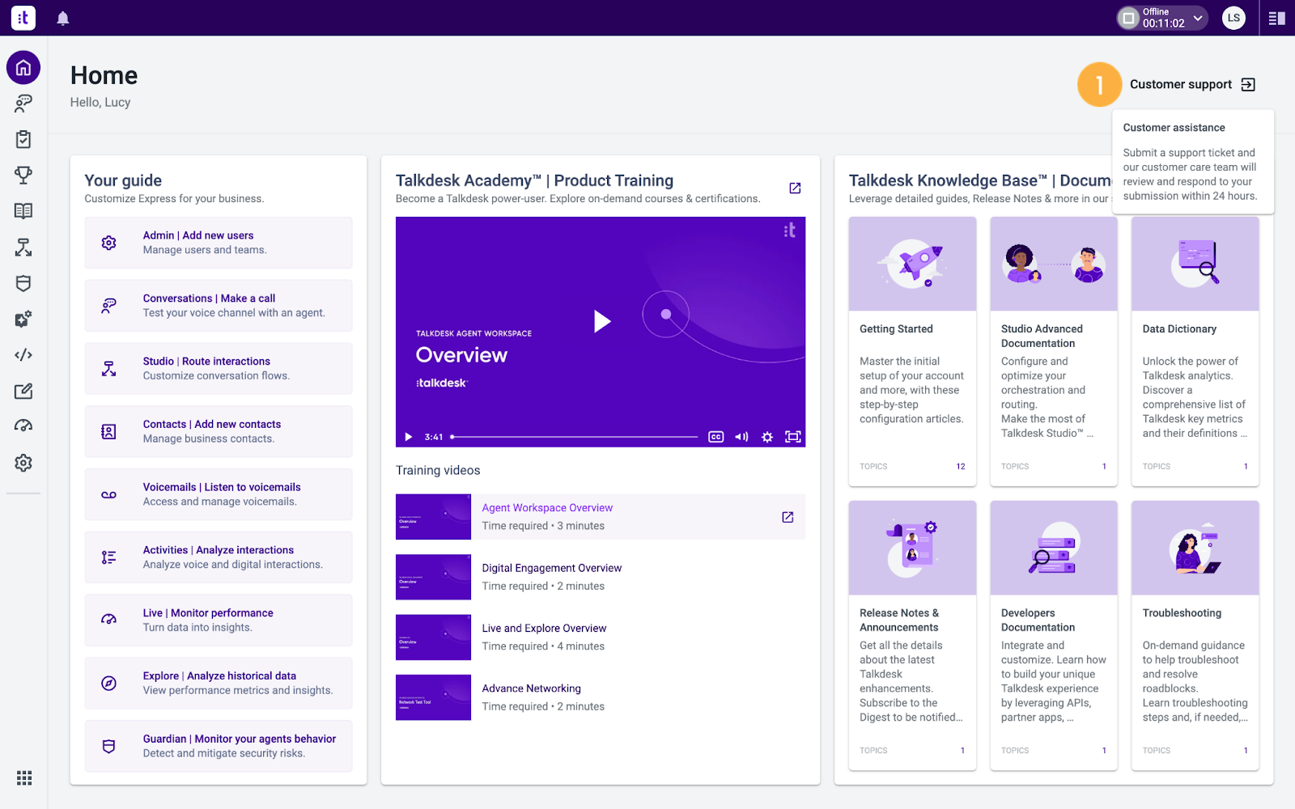Open the Troubleshooting card
Image resolution: width=1295 pixels, height=809 pixels.
point(1195,635)
